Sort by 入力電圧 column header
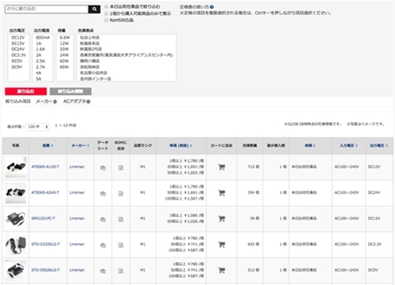The height and width of the screenshot is (285, 395). pyautogui.click(x=348, y=145)
